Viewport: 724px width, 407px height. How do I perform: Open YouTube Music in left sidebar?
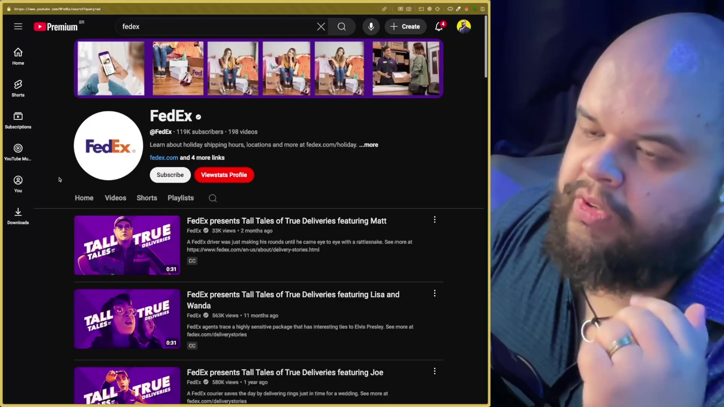tap(18, 152)
